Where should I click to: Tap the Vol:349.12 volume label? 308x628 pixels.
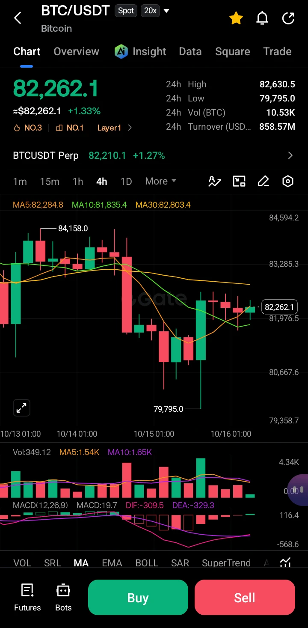point(32,452)
